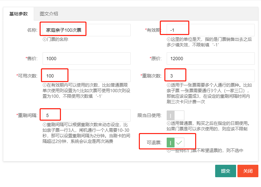Image resolution: width=261 pixels, height=187 pixels.
Task: Select the 原价 field showing 12000
Action: pyautogui.click(x=210, y=59)
